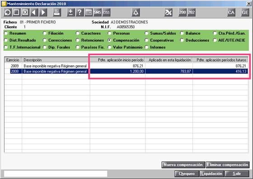Image resolution: width=253 pixels, height=179 pixels.
Task: Select the Deducciones radio option
Action: tap(182, 40)
